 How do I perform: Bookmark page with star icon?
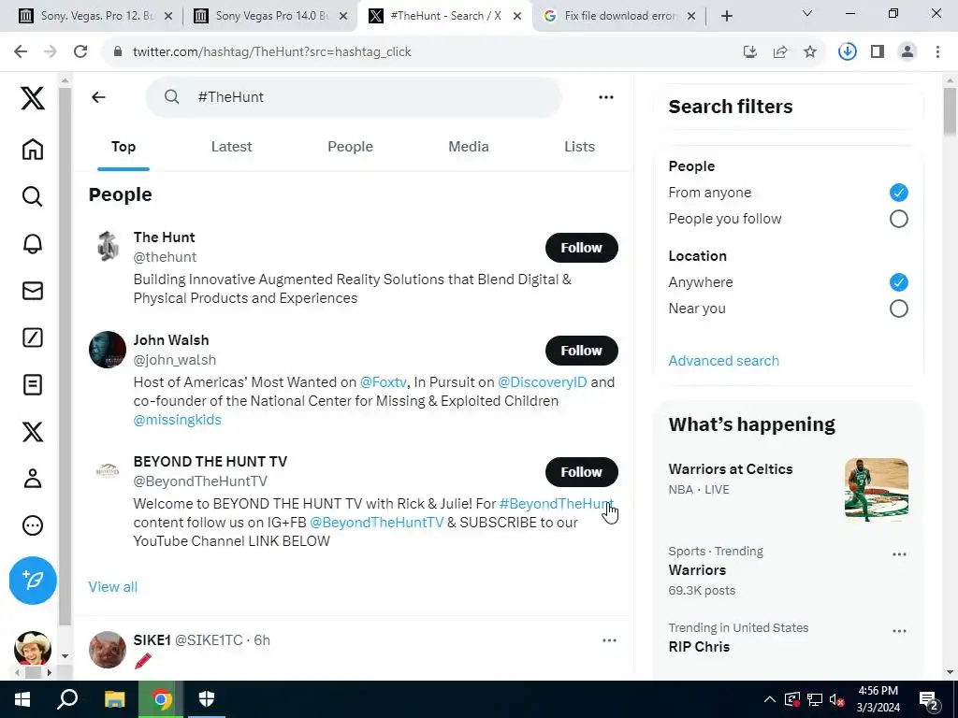tap(810, 52)
